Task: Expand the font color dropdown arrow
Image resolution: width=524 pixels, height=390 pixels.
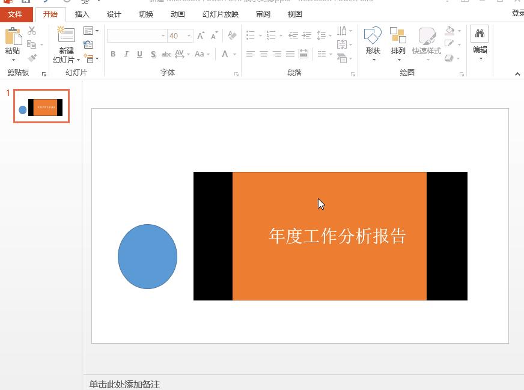Action: pyautogui.click(x=233, y=55)
